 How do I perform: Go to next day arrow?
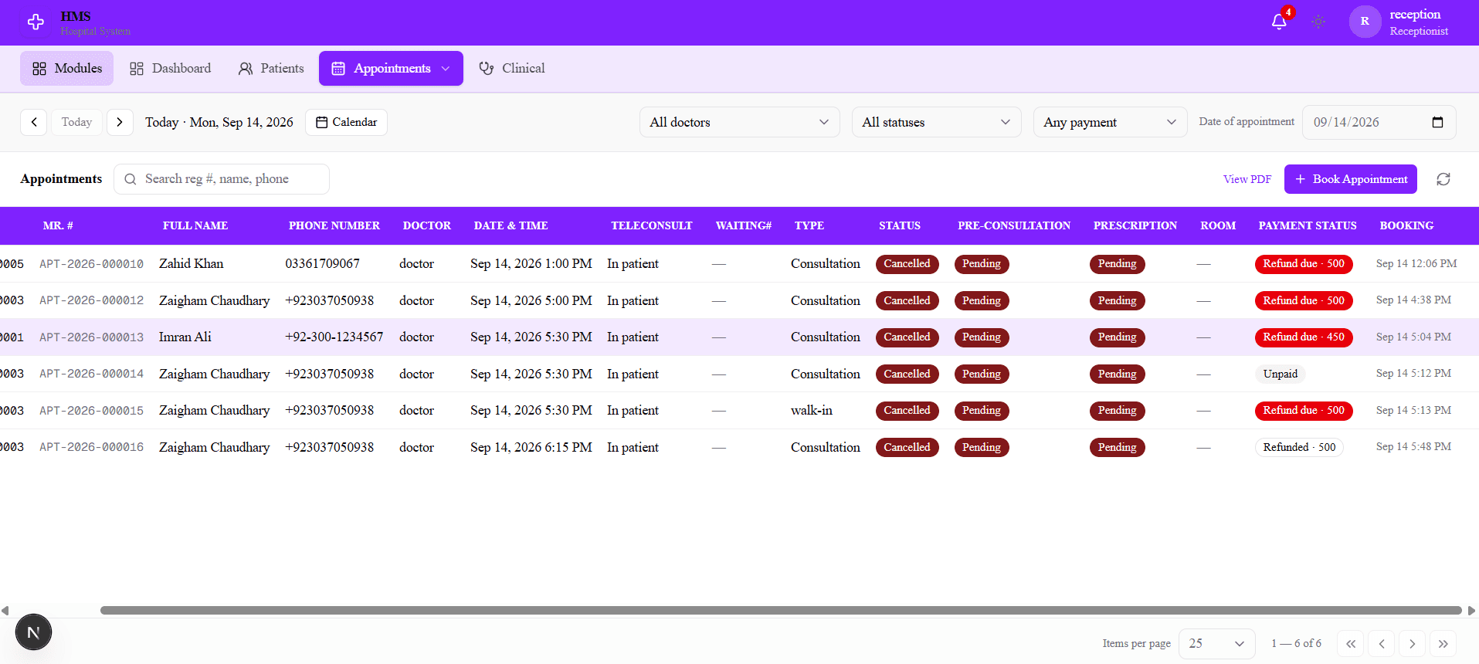(120, 122)
